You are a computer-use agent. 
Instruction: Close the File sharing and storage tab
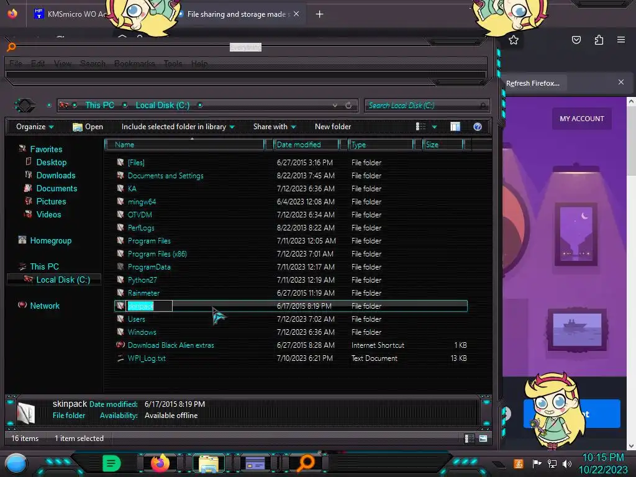tap(296, 14)
